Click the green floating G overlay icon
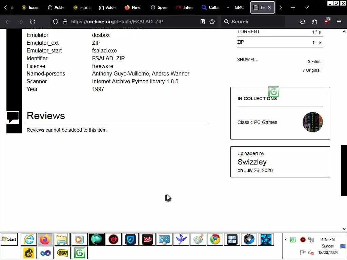The width and height of the screenshot is (347, 260). click(274, 92)
